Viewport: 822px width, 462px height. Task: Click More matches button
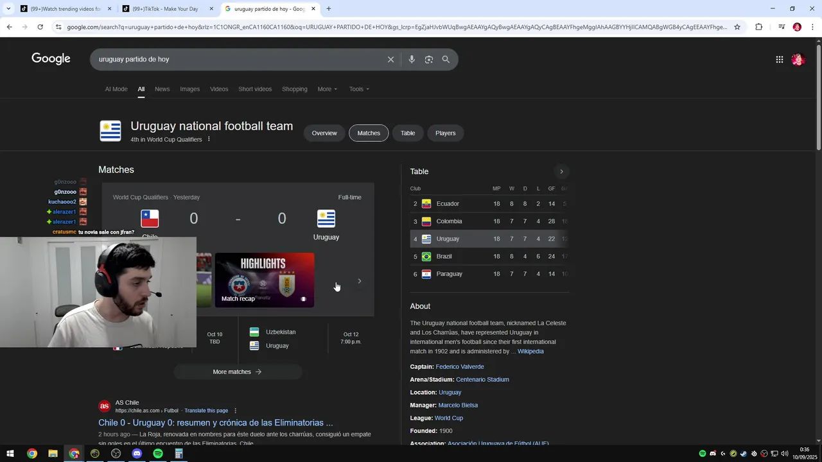[x=238, y=372]
